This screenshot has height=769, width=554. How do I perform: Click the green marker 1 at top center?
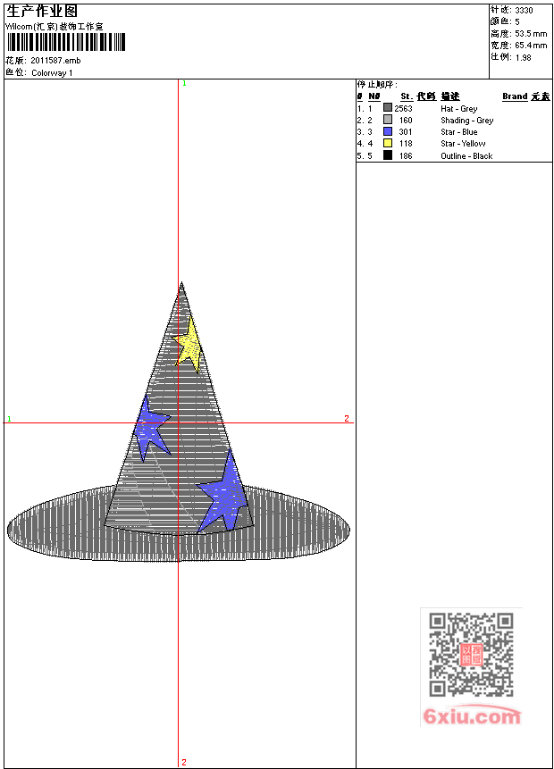coord(184,83)
